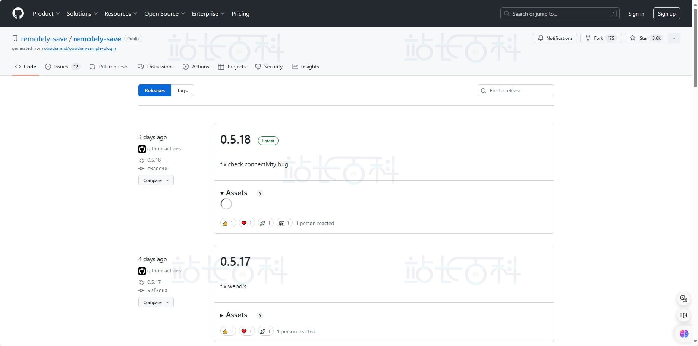The height and width of the screenshot is (346, 698).
Task: Open the 0.5.17 release title
Action: pos(235,262)
